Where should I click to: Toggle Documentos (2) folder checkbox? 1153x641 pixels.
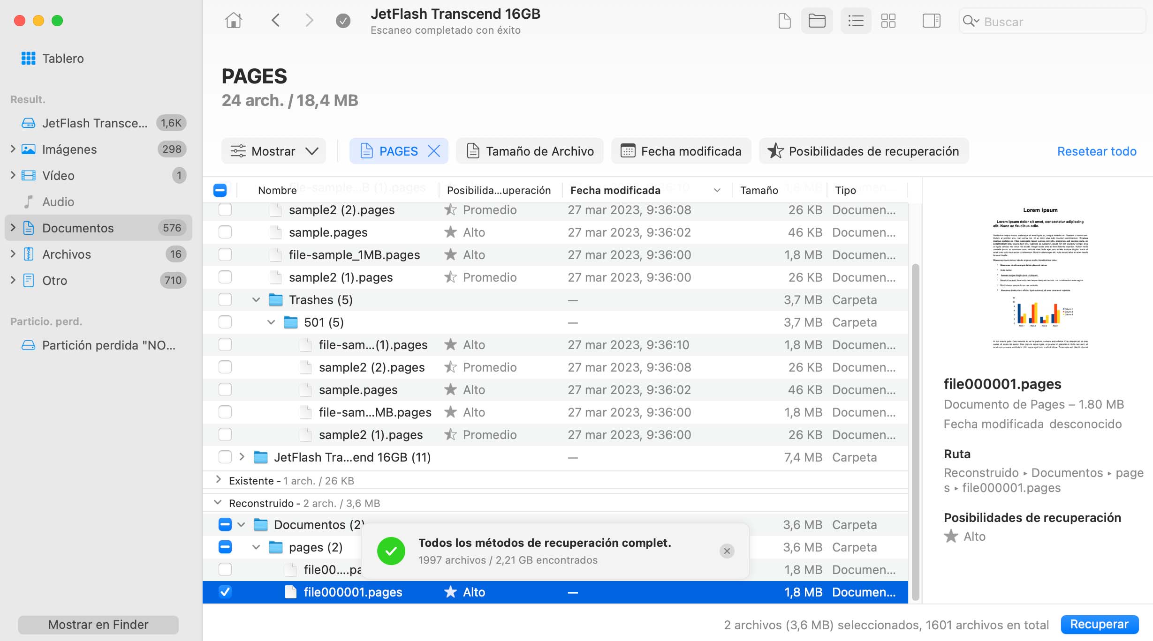click(225, 525)
